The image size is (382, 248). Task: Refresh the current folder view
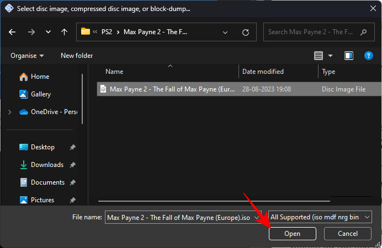(246, 32)
